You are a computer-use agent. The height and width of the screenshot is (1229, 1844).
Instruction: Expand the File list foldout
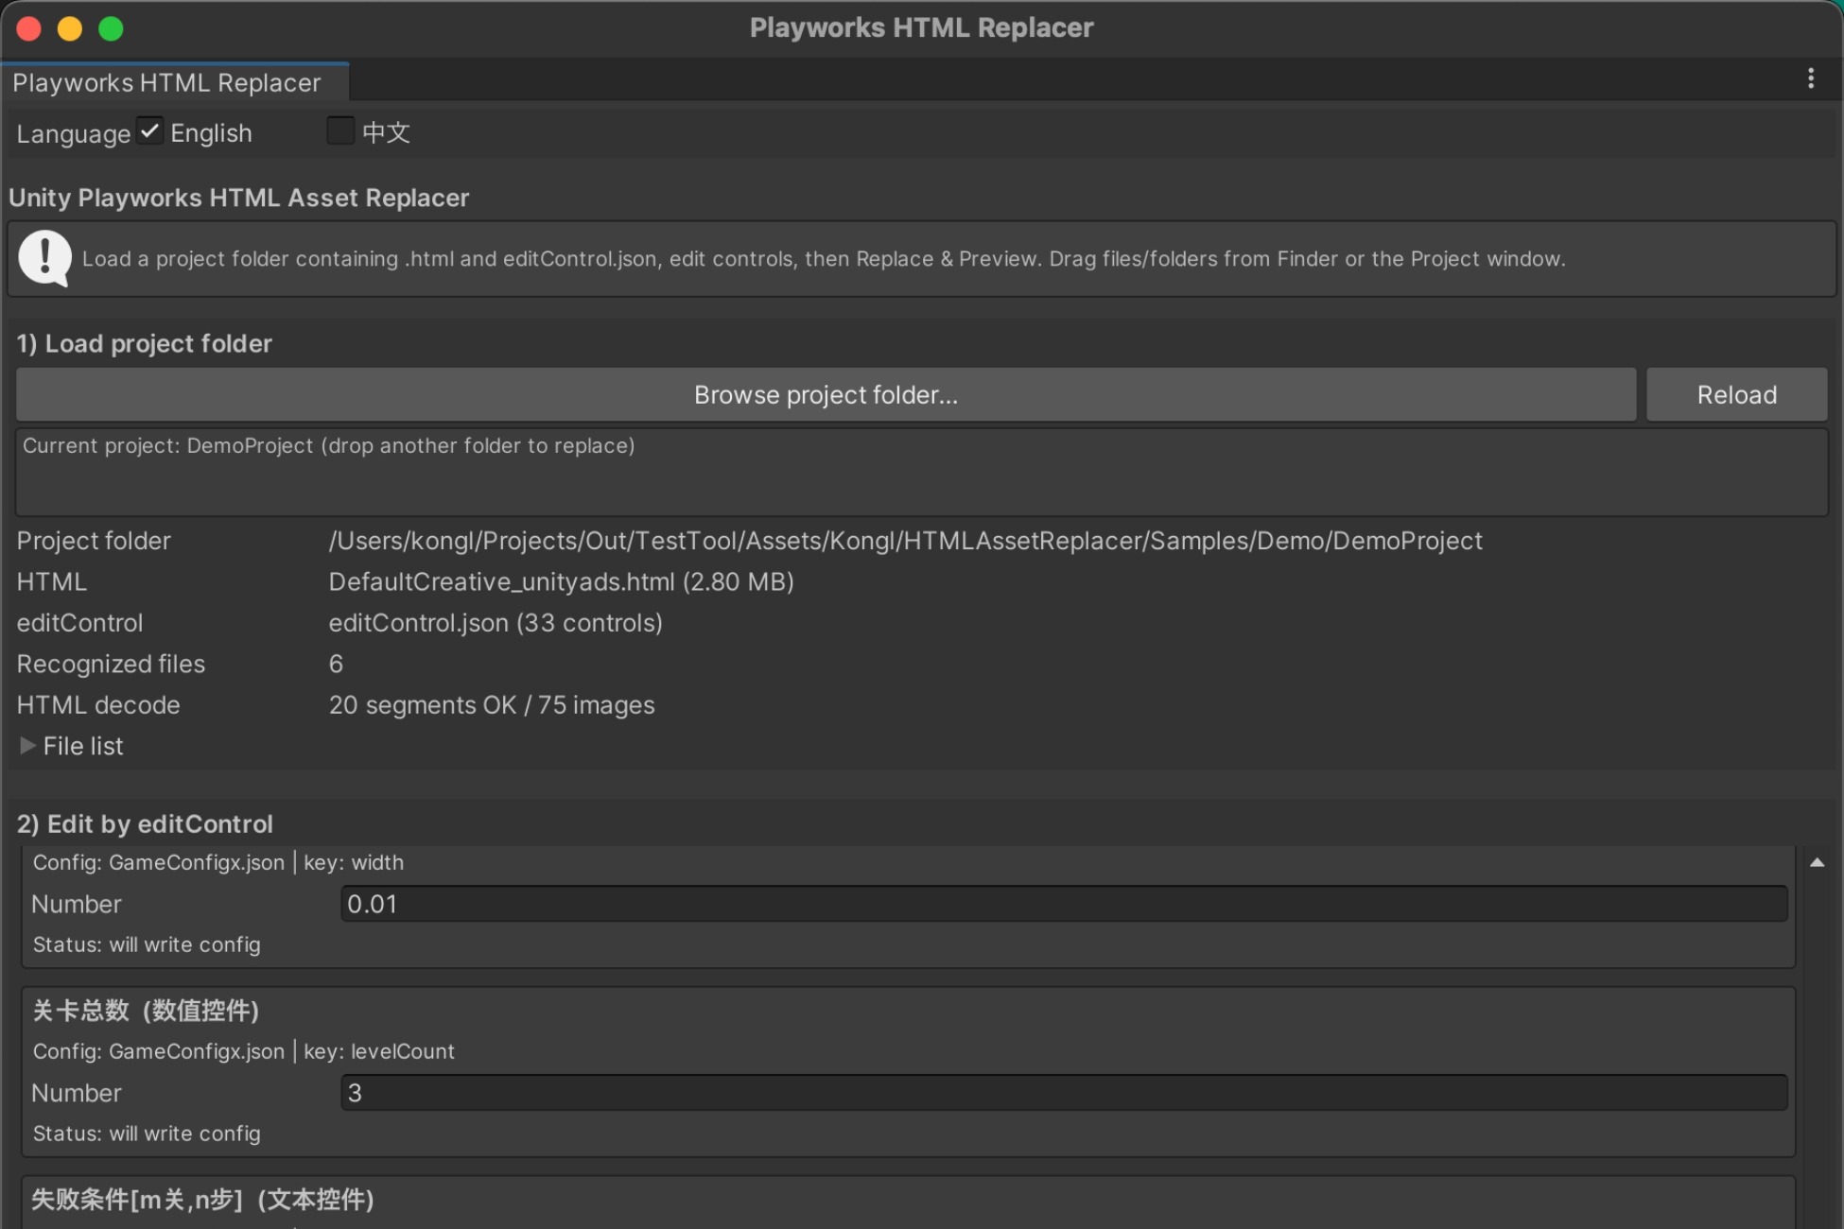tap(27, 746)
